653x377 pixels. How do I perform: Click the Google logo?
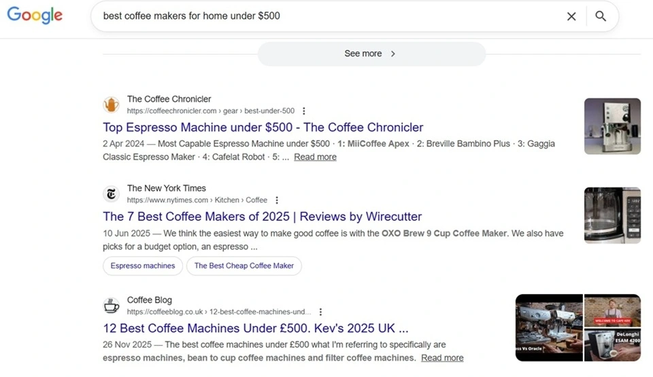pyautogui.click(x=35, y=16)
